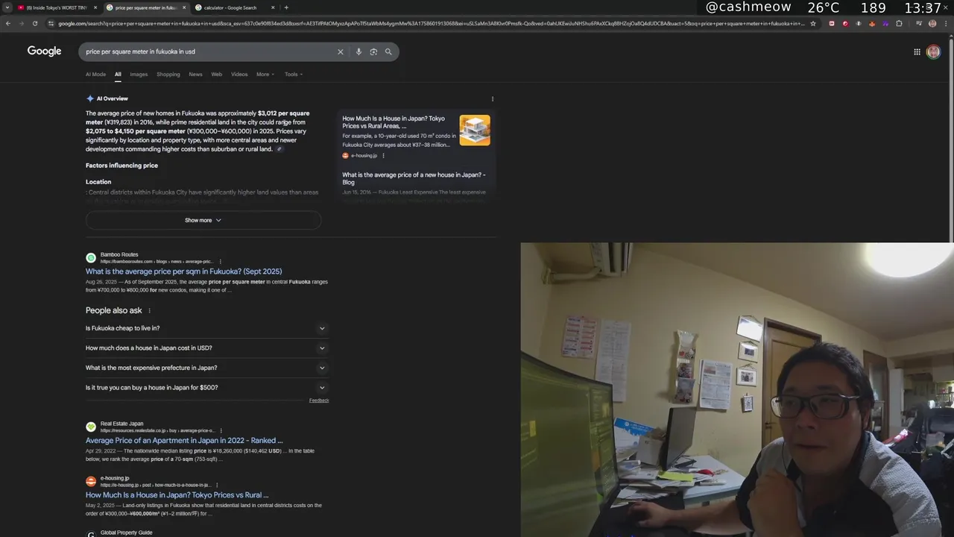Submit search with the magnifier icon

pyautogui.click(x=388, y=51)
